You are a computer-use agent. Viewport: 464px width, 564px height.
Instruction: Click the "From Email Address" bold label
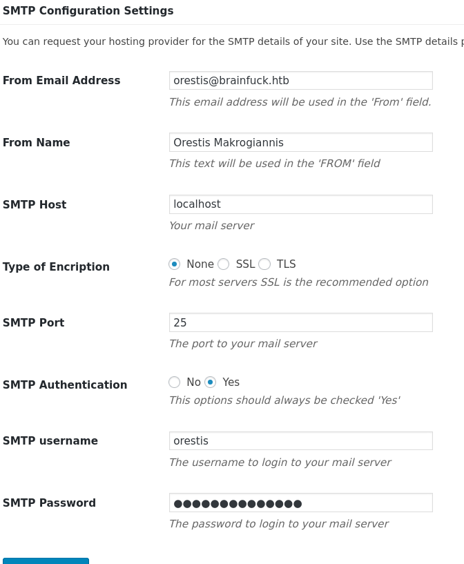pos(61,81)
